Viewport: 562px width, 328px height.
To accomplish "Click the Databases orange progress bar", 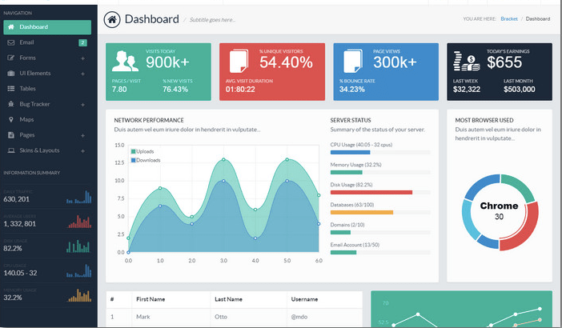I will click(x=362, y=213).
